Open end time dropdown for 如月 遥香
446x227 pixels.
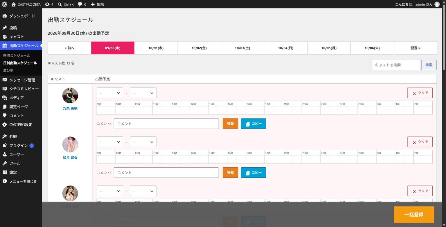click(x=143, y=142)
